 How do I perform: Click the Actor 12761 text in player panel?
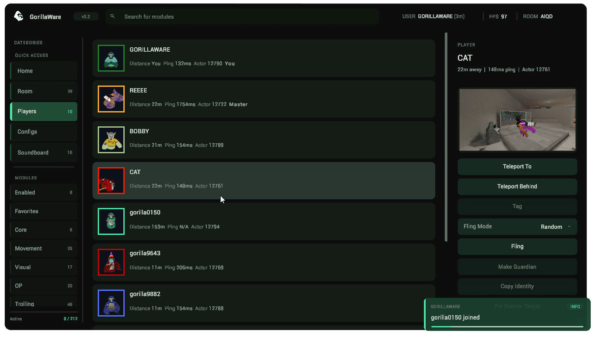[536, 69]
